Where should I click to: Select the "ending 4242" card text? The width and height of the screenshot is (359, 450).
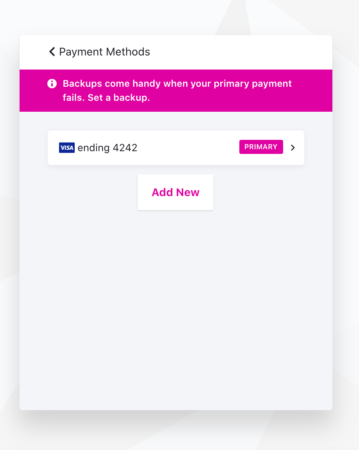point(108,148)
